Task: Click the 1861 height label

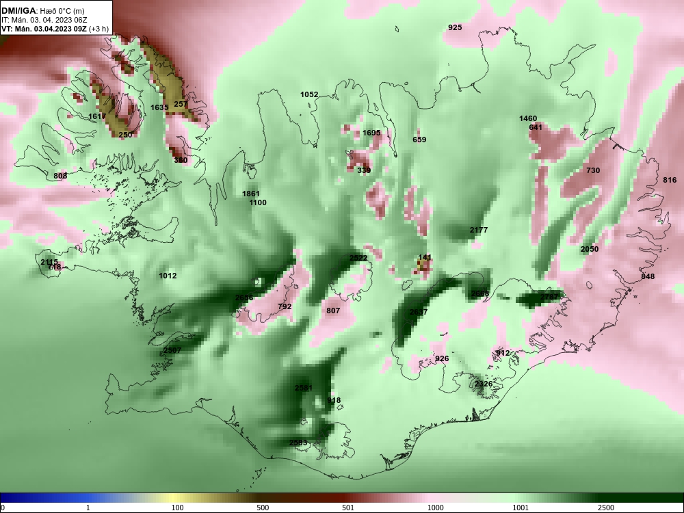Action: [x=251, y=194]
